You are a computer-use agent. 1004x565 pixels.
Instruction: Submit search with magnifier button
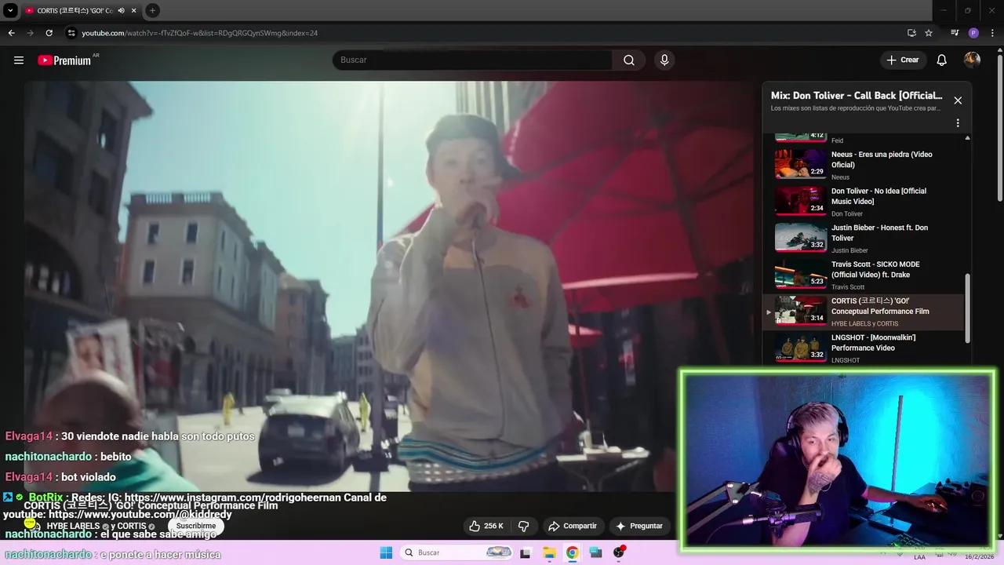click(629, 60)
